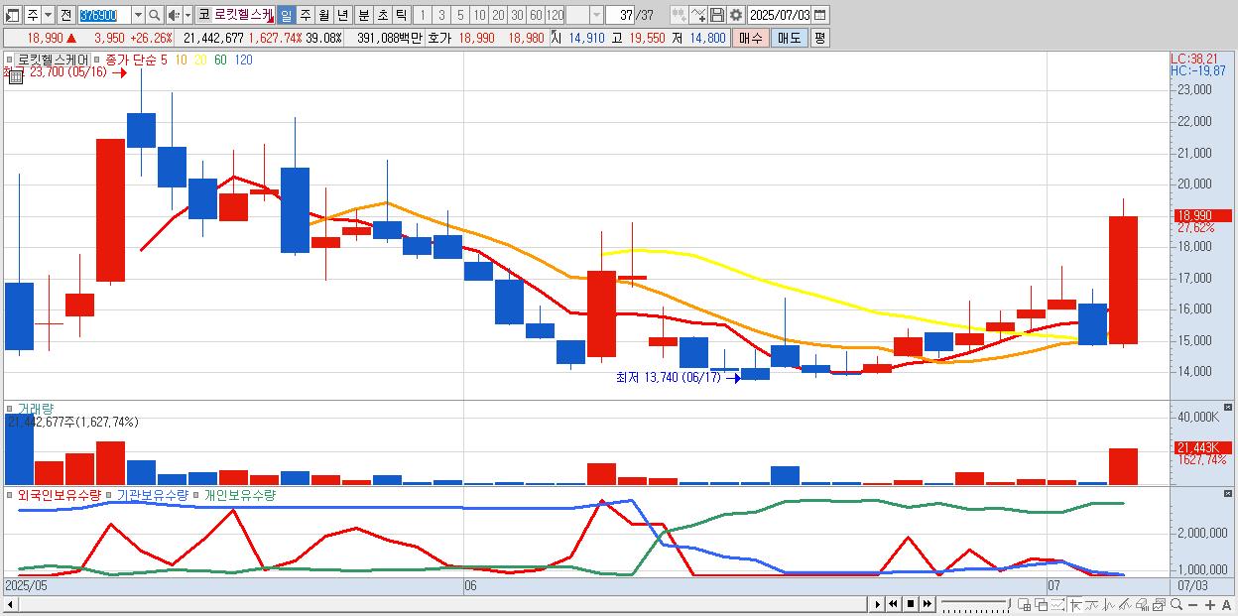Toggle the 코 market indicator button
The image size is (1238, 616).
tap(203, 15)
